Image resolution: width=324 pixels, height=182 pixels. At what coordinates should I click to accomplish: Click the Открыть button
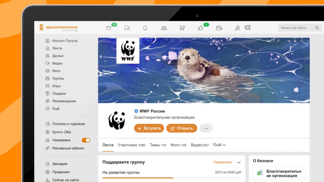tap(182, 128)
